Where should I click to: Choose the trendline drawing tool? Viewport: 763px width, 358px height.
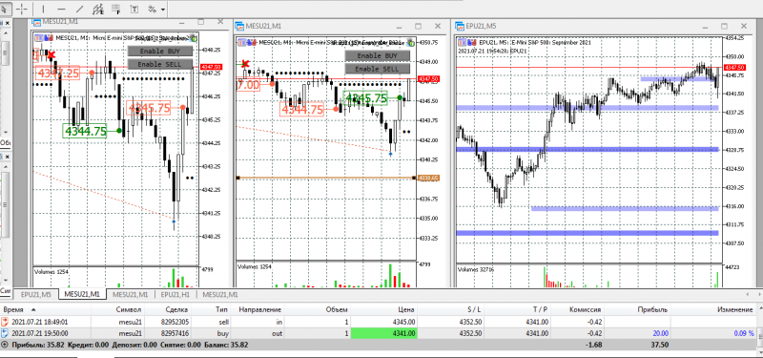(80, 9)
